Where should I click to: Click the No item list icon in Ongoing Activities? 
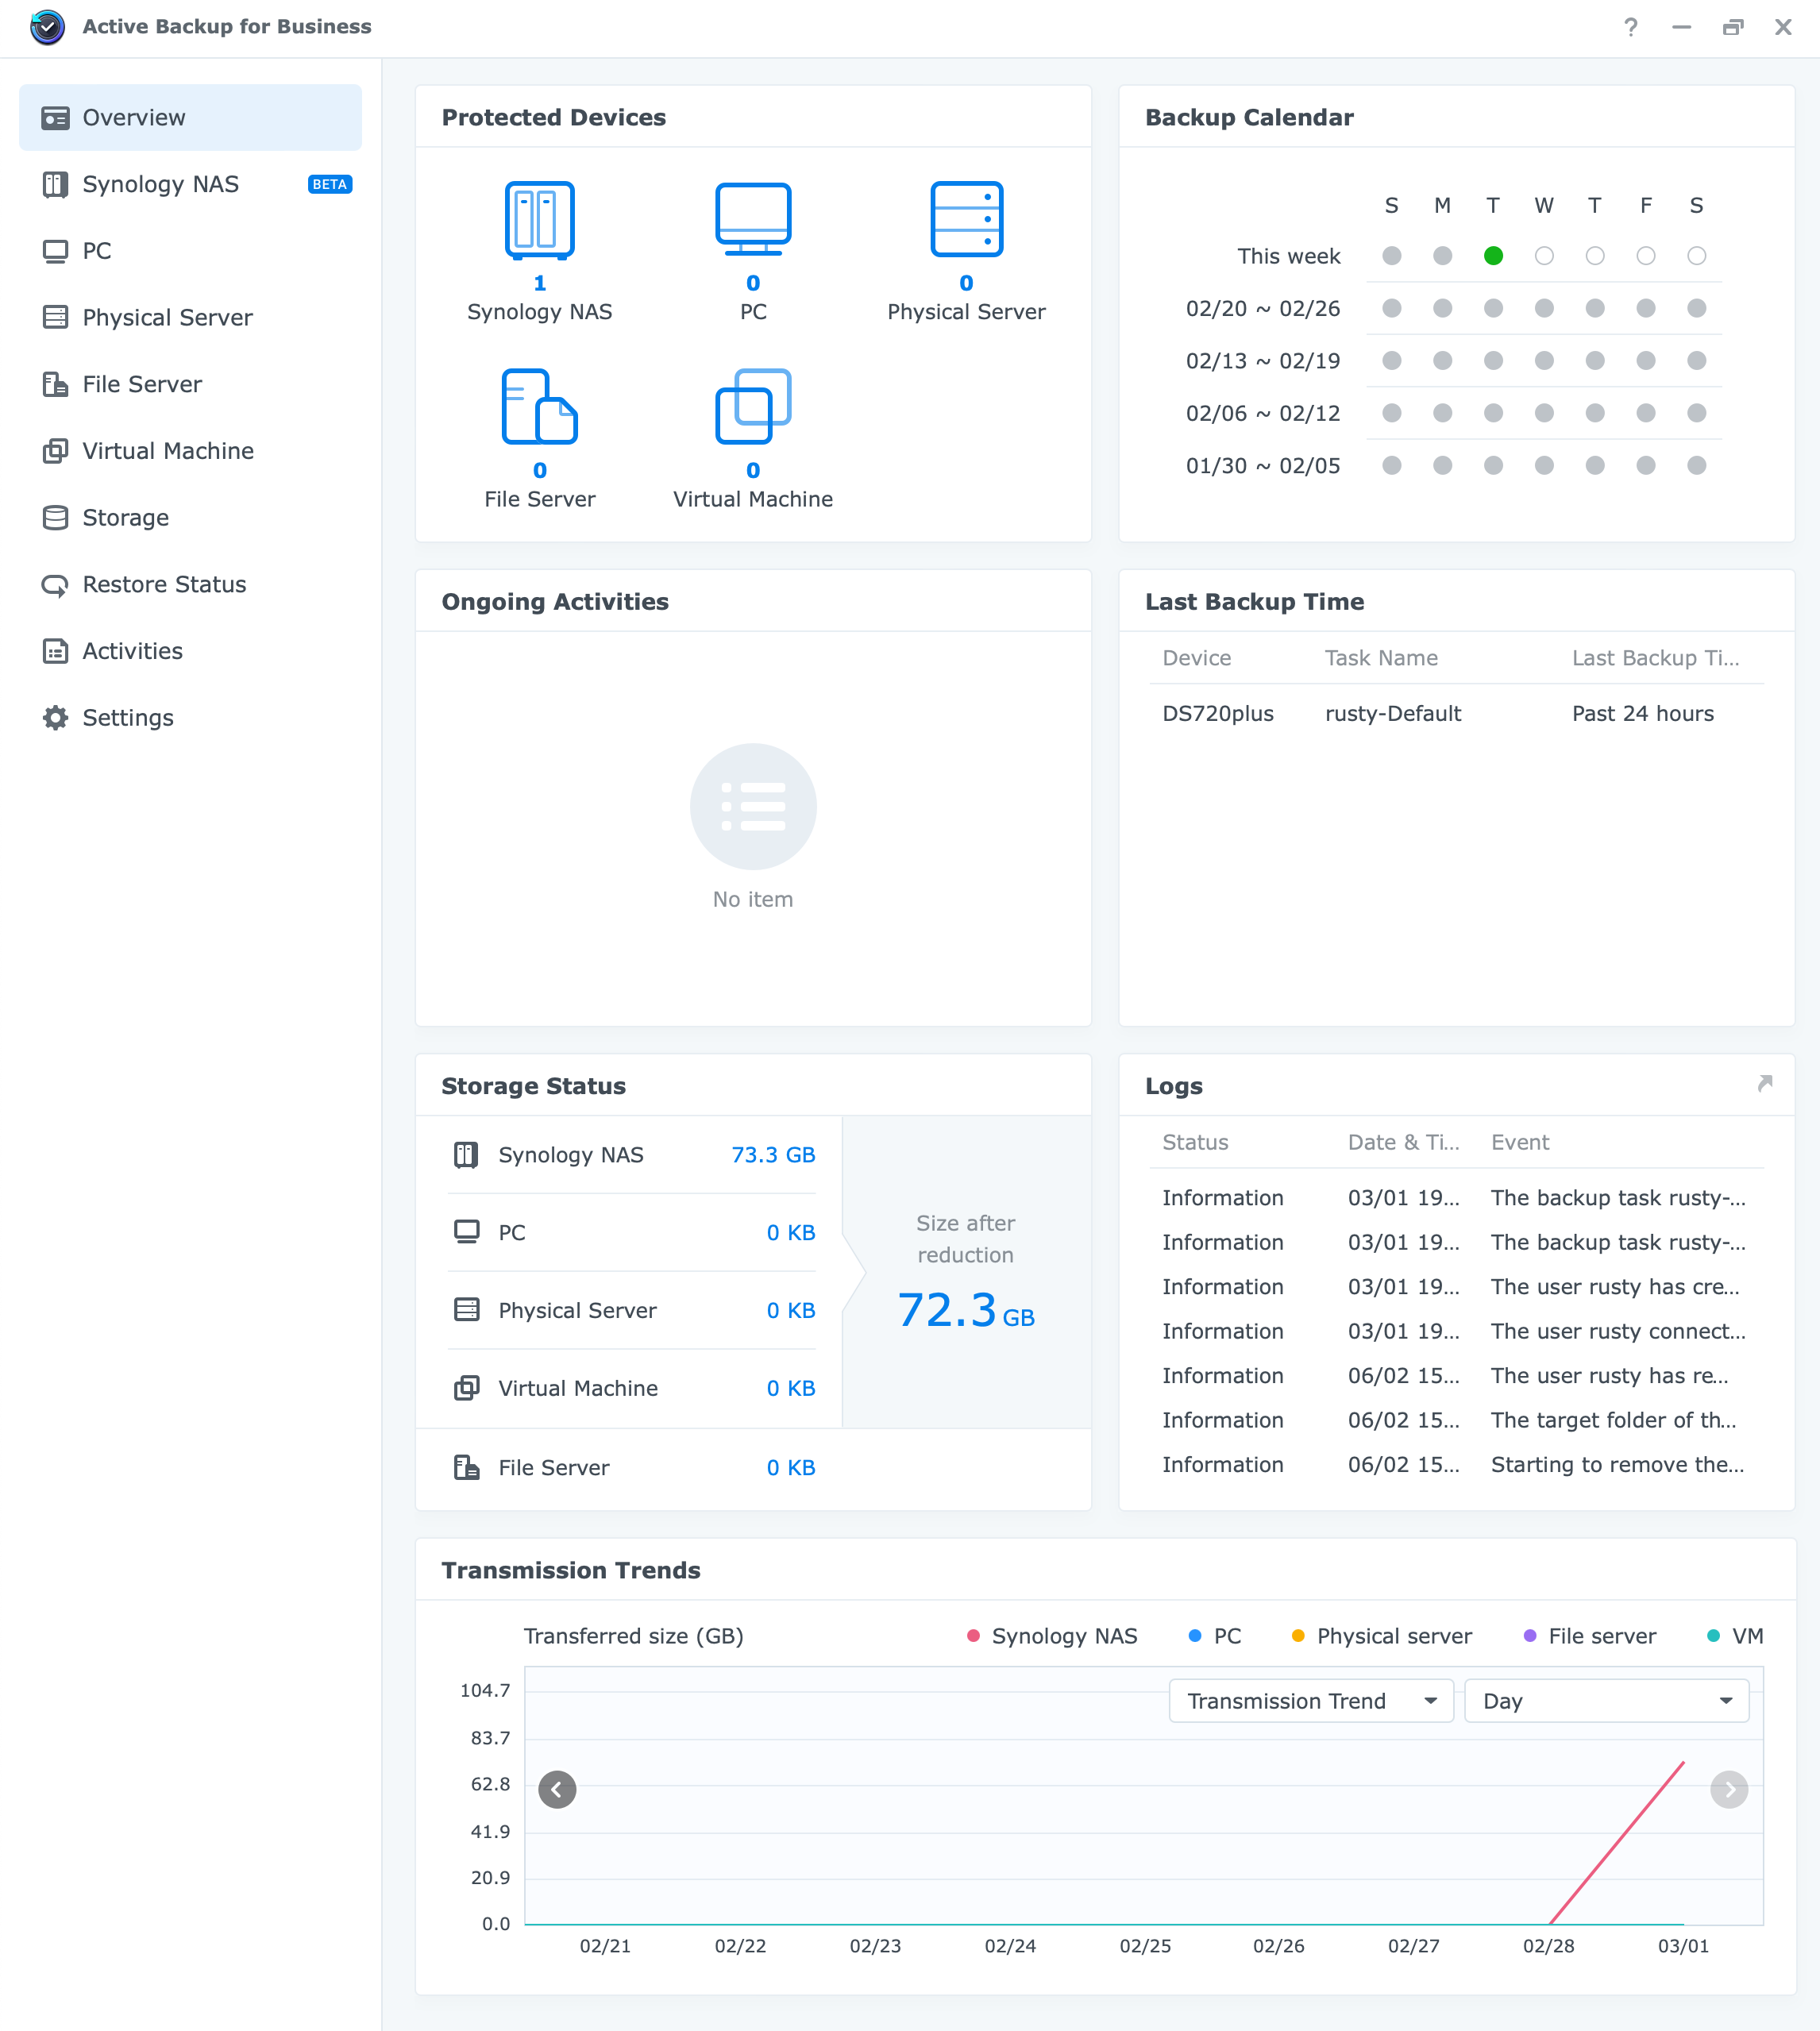(753, 807)
